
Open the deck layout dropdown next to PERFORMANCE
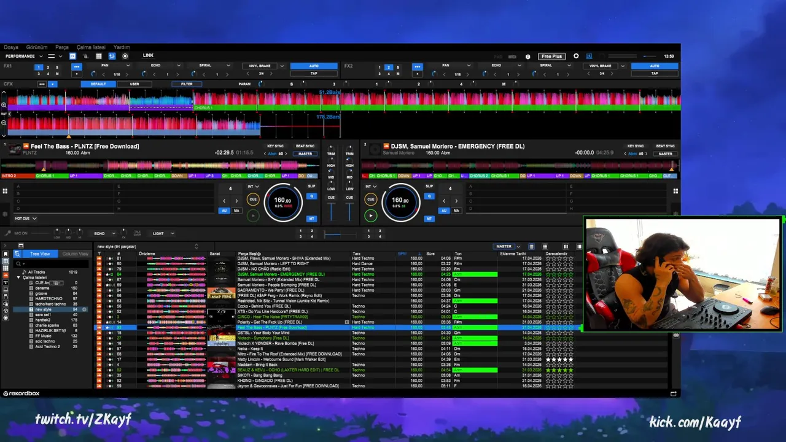tap(61, 56)
